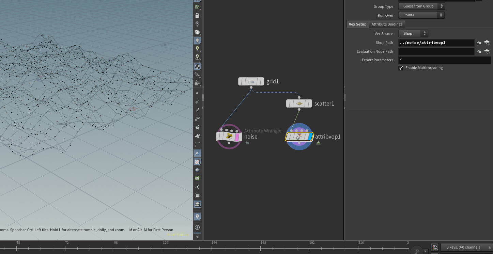Click the lock icon in the display toolbar
The height and width of the screenshot is (254, 493).
click(x=197, y=15)
